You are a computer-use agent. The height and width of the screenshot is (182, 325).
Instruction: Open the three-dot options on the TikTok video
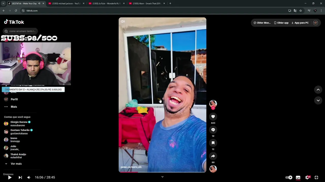202,21
